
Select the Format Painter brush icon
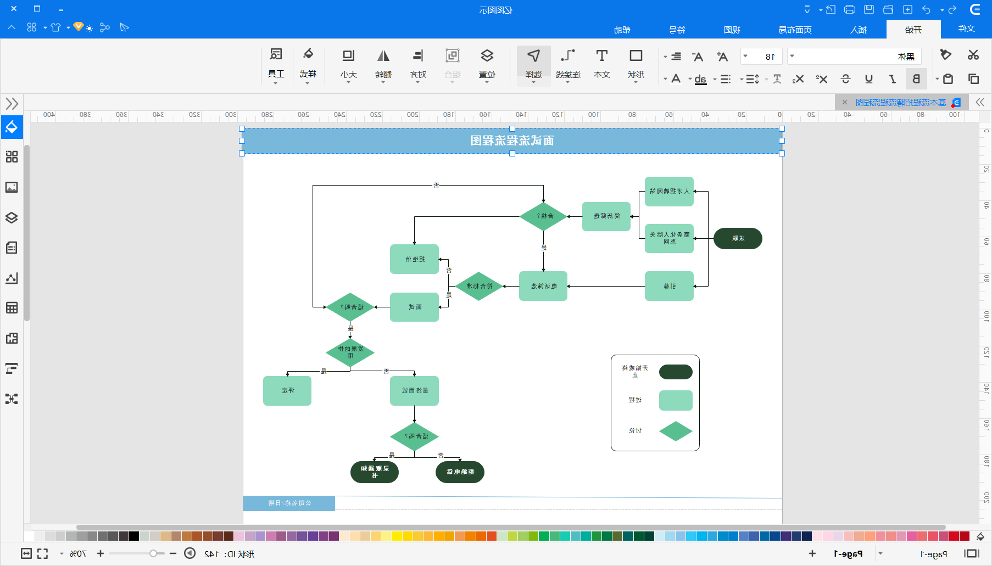945,55
